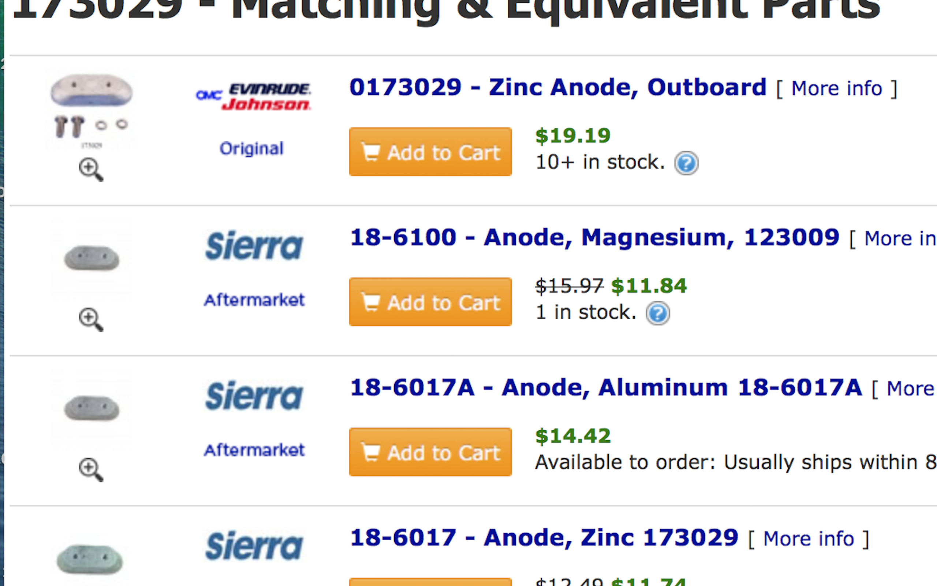The width and height of the screenshot is (937, 586).
Task: Click magnifier icon under Evinrude zinc anode image
Action: (x=91, y=169)
